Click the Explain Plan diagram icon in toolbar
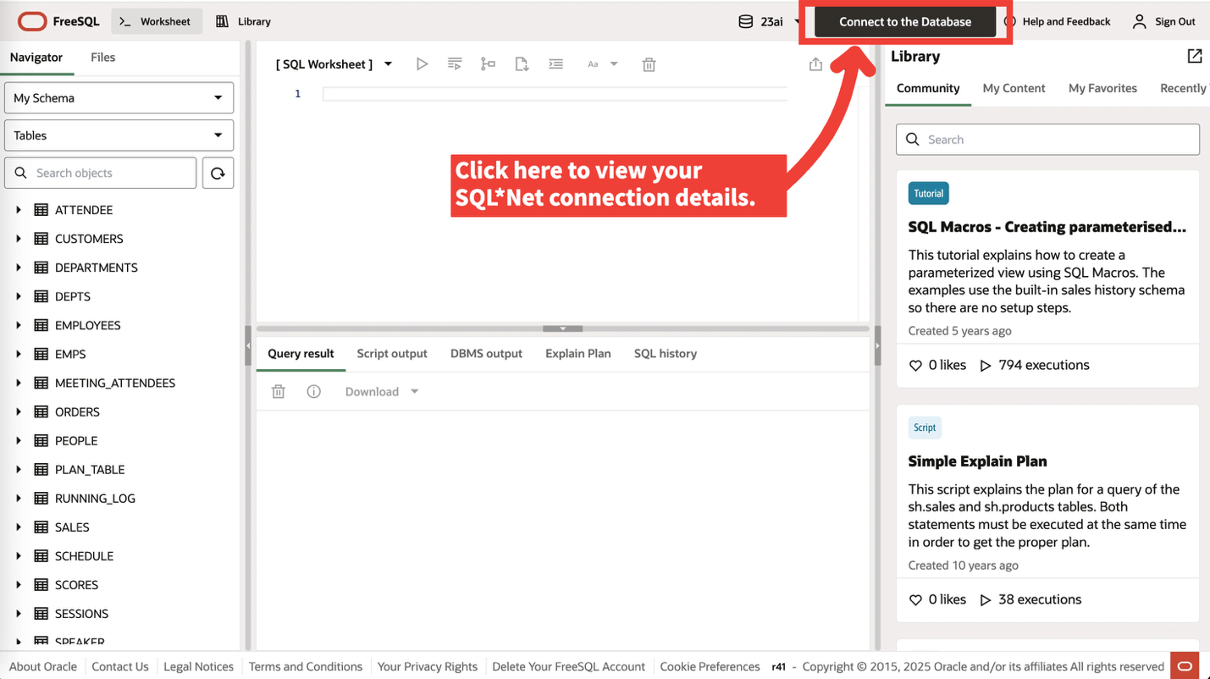This screenshot has height=679, width=1210. coord(488,64)
